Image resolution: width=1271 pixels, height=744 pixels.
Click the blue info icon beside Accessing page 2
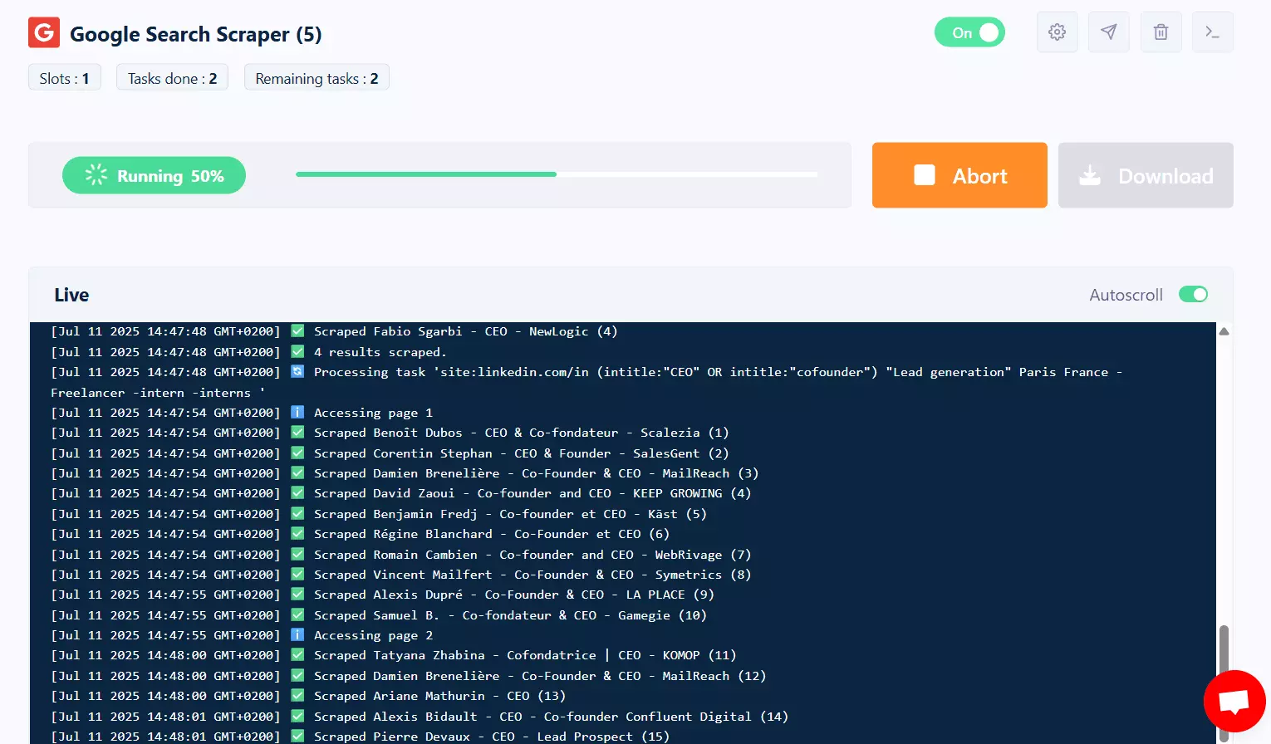(x=297, y=634)
